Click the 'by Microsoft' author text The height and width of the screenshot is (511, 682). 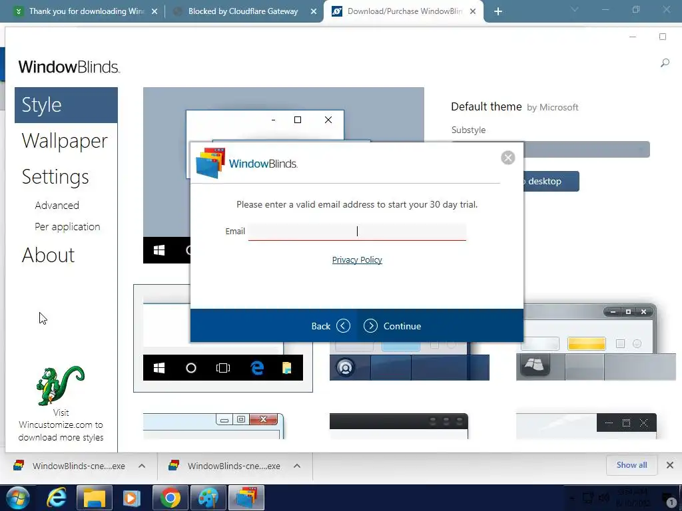[x=552, y=107]
